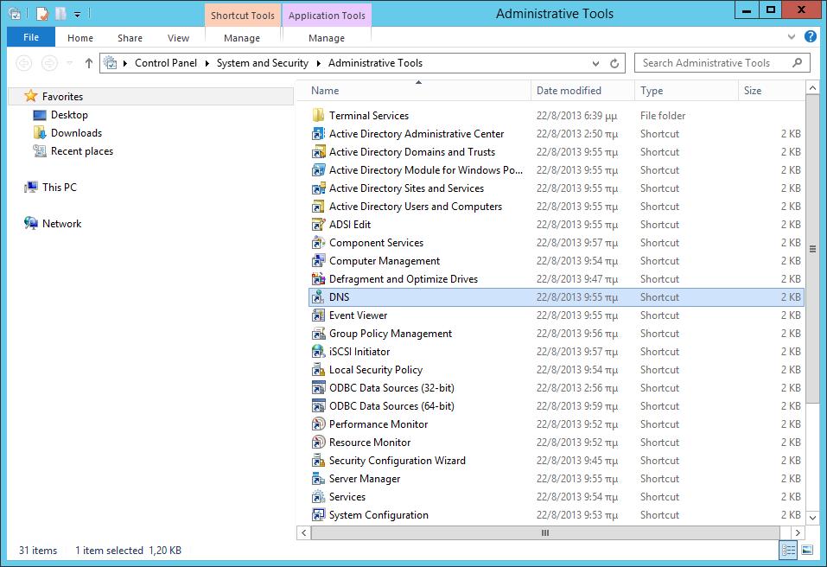This screenshot has width=827, height=567.
Task: Click the ODBC Data Sources (64-bit) icon
Action: (318, 406)
